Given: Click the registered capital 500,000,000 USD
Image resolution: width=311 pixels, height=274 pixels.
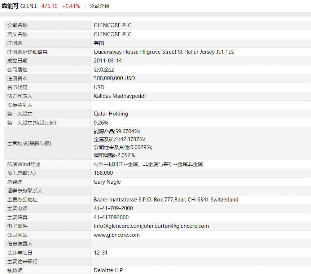Looking at the screenshot, I should point(114,78).
